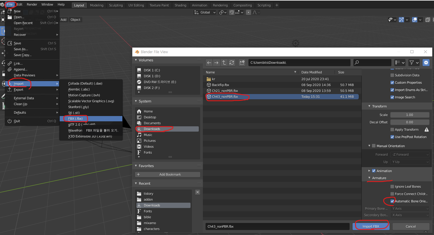Add a new workspace tab with plus
This screenshot has width=434, height=235.
pyautogui.click(x=277, y=5)
